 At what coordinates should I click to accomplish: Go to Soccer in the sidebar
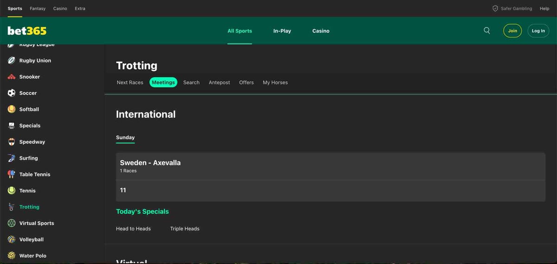(x=28, y=93)
